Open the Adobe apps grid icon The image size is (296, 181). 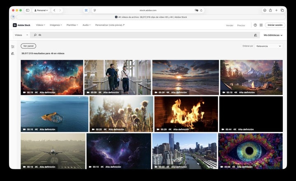261,25
